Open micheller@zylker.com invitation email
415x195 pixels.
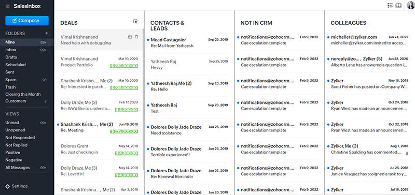click(369, 40)
